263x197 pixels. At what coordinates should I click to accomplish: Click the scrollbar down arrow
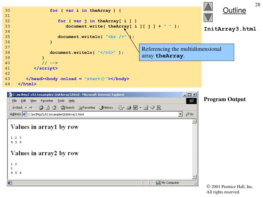tap(194, 177)
